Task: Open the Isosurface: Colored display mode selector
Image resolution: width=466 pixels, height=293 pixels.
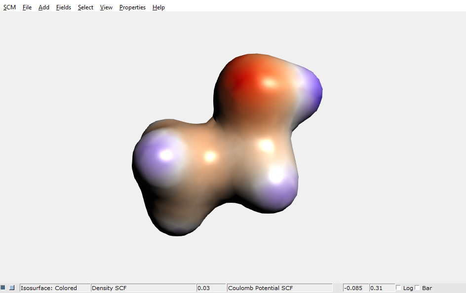Action: click(54, 288)
